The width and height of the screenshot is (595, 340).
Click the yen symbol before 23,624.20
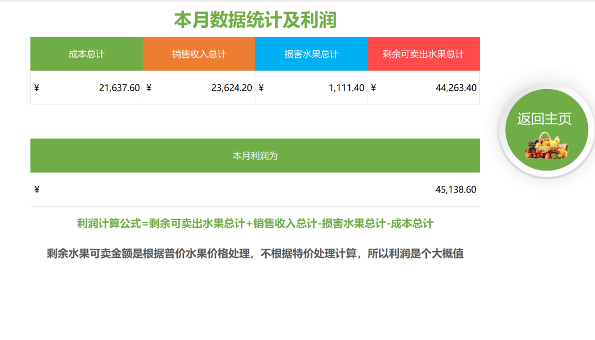point(149,88)
